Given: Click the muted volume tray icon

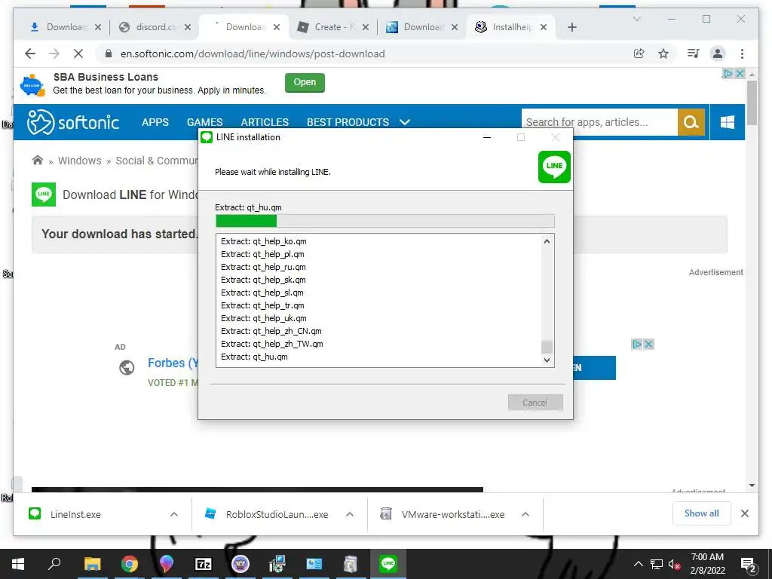Looking at the screenshot, I should point(674,564).
